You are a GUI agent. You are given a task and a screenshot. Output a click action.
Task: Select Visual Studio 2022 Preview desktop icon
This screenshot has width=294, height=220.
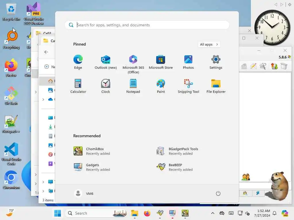click(34, 14)
